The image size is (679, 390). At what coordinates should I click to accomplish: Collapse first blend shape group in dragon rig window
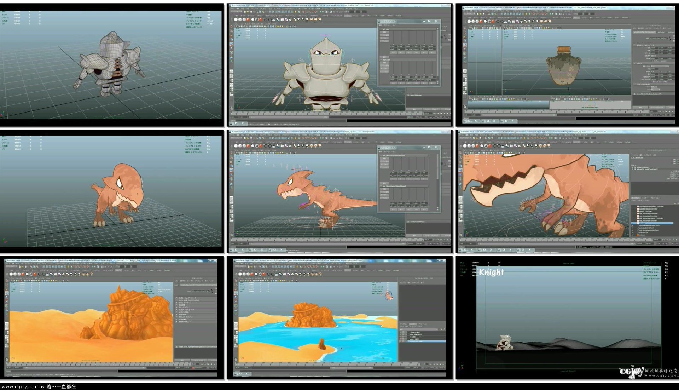coord(381,156)
